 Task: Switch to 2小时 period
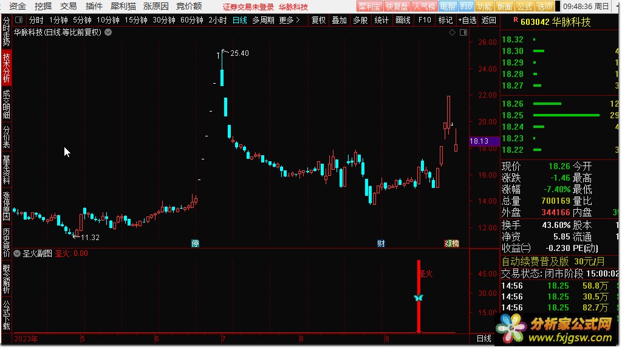pos(218,20)
